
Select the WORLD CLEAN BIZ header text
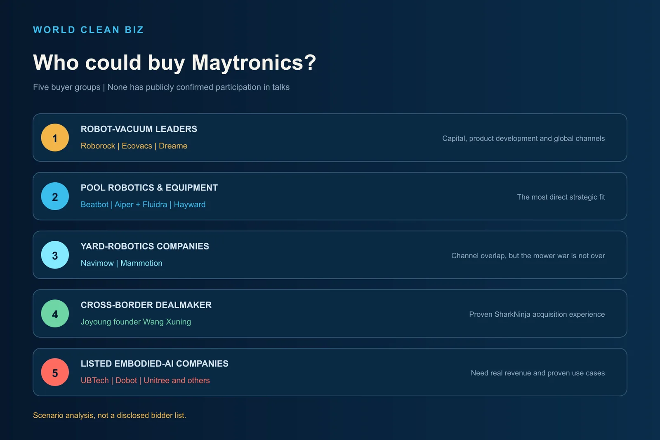[88, 30]
